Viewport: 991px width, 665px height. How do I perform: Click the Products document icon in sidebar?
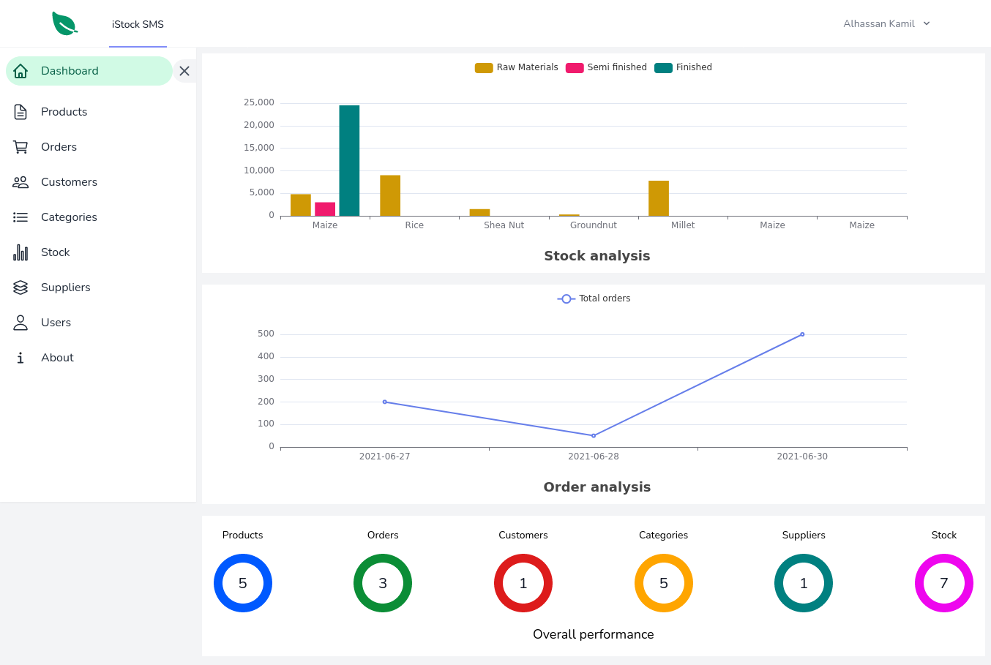click(20, 112)
